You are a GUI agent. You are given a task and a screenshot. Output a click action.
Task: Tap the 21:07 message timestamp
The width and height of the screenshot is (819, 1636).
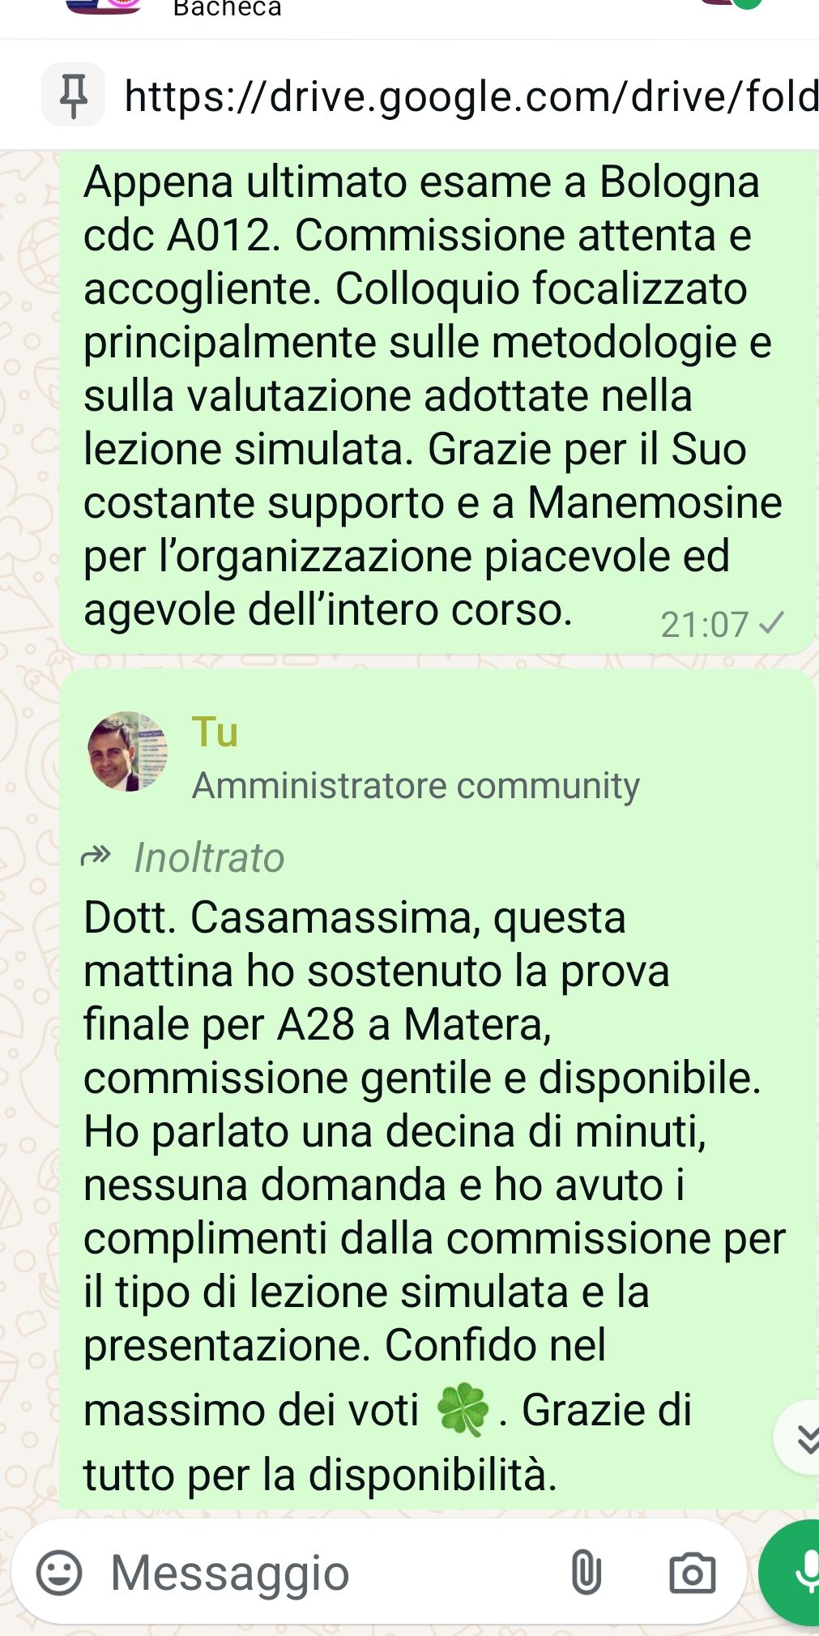[704, 625]
